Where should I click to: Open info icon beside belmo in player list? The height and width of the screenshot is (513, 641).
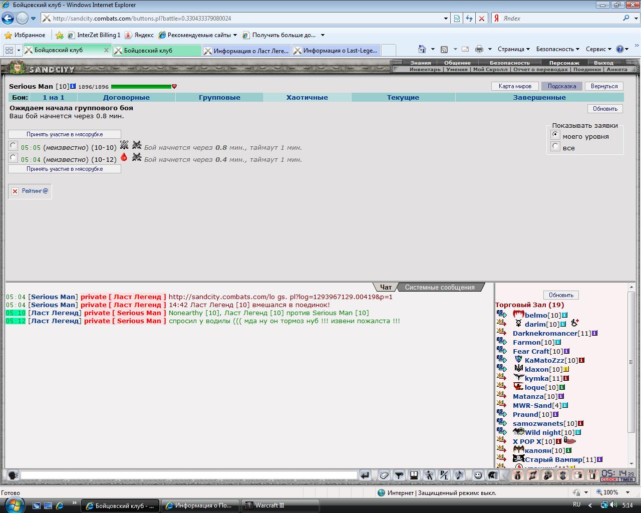(x=564, y=315)
